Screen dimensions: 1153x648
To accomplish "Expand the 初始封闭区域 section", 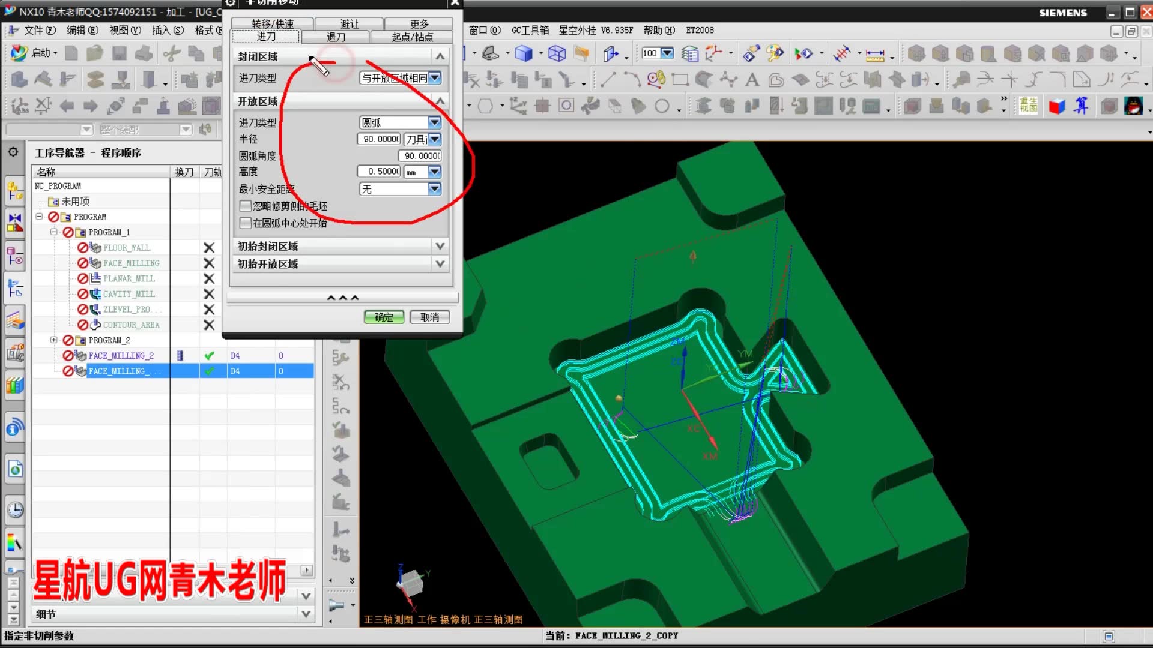I will (440, 246).
